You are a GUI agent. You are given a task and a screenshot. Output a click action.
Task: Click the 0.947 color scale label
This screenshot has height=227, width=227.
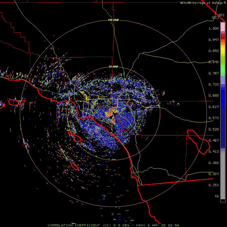click(x=214, y=40)
